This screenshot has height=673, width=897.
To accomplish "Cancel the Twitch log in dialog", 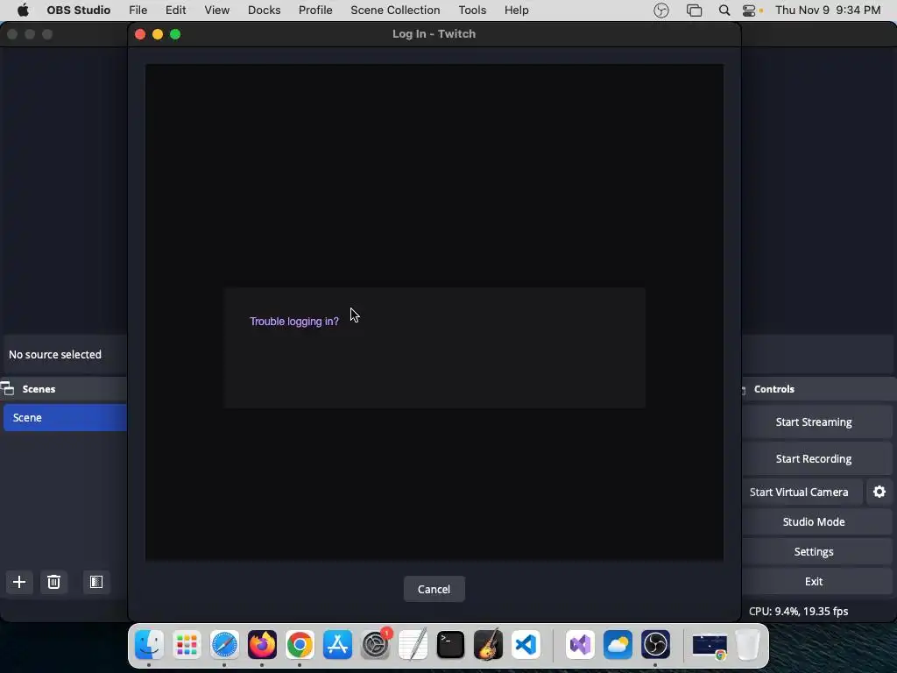I will coord(434,589).
